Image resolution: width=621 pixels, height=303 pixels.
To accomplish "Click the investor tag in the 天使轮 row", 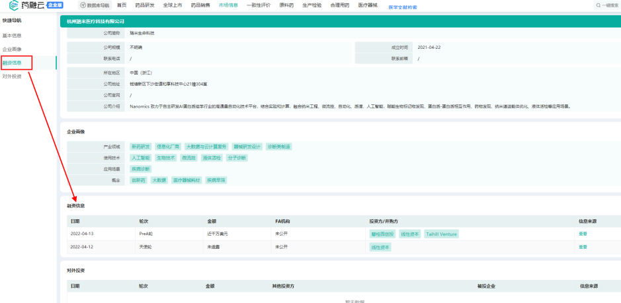I will click(380, 248).
